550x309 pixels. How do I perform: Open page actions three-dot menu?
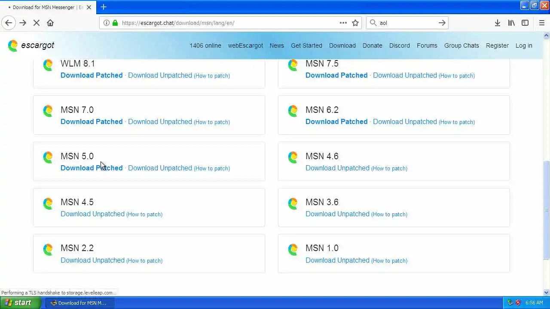343,23
